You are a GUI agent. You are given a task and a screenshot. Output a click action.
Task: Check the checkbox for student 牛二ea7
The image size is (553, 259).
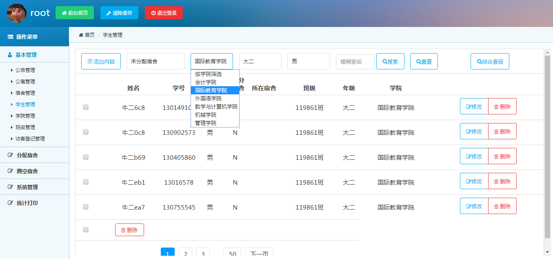(86, 207)
